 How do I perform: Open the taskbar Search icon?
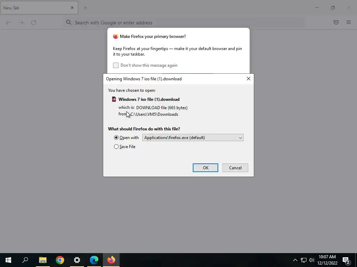point(25,260)
